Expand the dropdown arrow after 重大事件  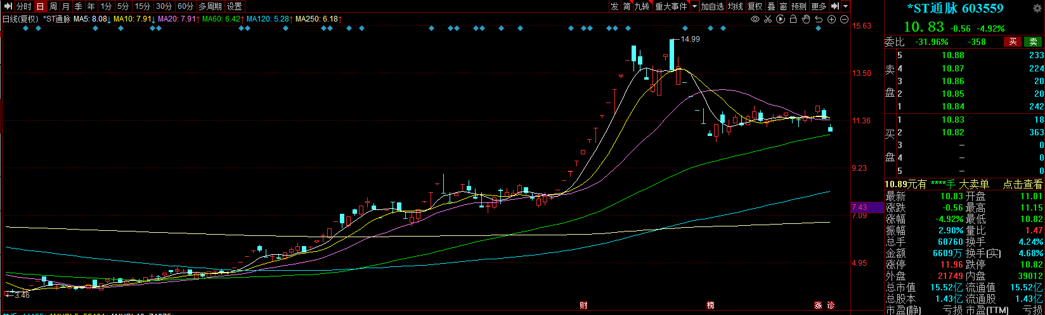coord(694,6)
